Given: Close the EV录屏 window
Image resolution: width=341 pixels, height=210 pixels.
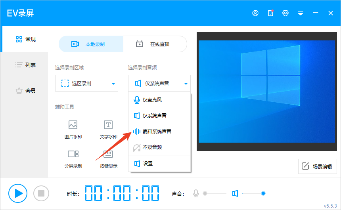Looking at the screenshot, I should (331, 13).
